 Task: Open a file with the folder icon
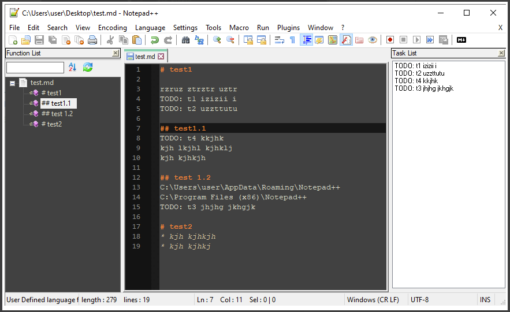tap(26, 40)
